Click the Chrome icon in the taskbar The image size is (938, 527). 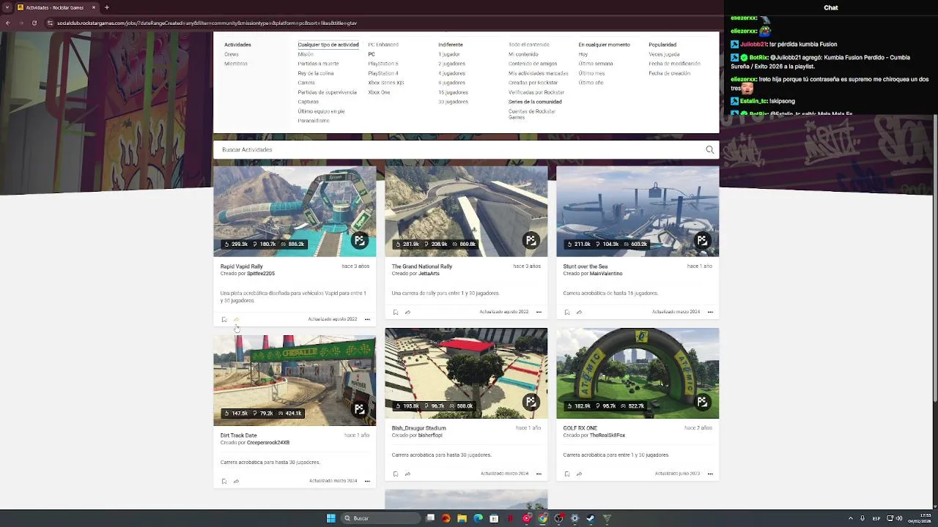pos(542,518)
